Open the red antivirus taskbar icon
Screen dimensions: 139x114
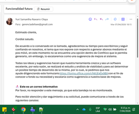point(14,109)
